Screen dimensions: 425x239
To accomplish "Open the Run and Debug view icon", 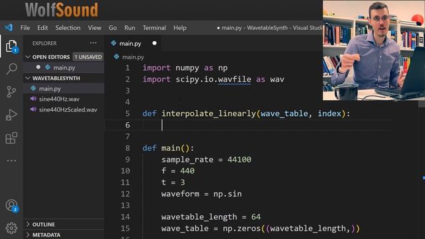I will [x=11, y=115].
